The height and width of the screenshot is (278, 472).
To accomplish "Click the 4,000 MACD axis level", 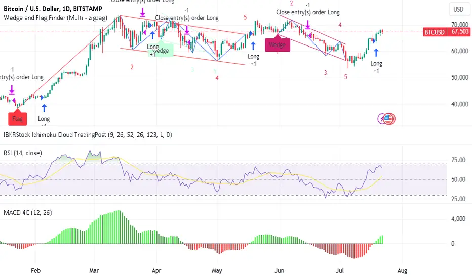I will coord(458,219).
